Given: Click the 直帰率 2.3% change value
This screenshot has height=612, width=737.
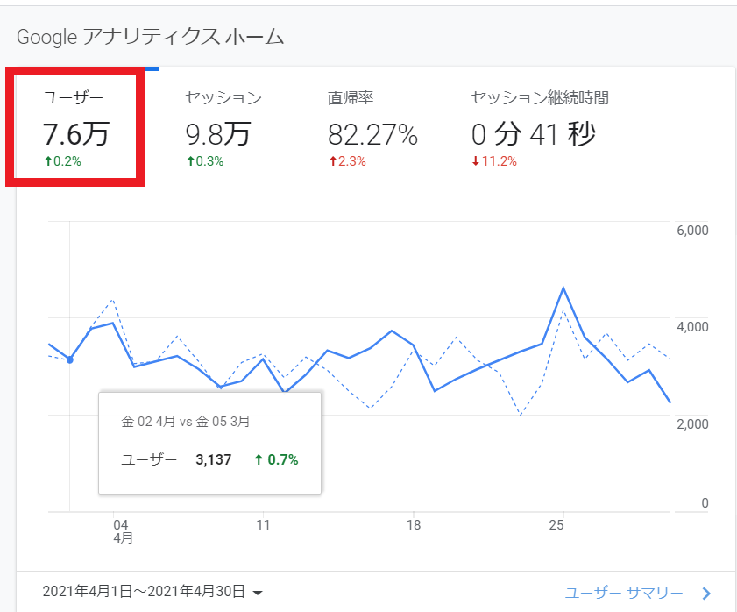Looking at the screenshot, I should tap(348, 161).
